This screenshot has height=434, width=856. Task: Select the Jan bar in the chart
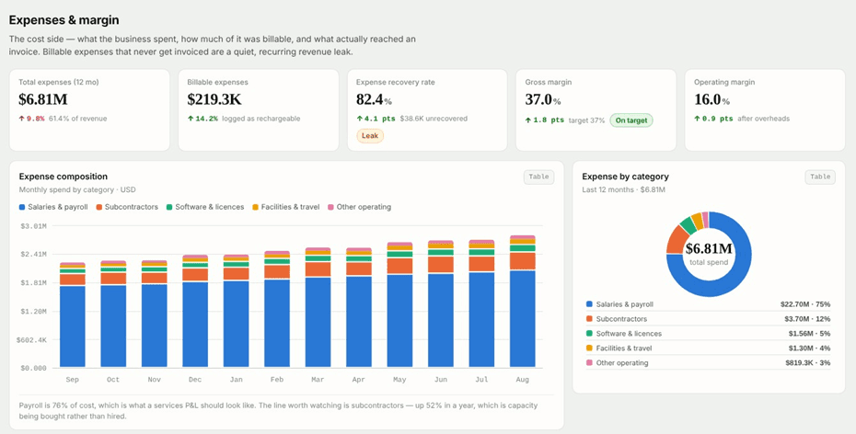pos(237,310)
